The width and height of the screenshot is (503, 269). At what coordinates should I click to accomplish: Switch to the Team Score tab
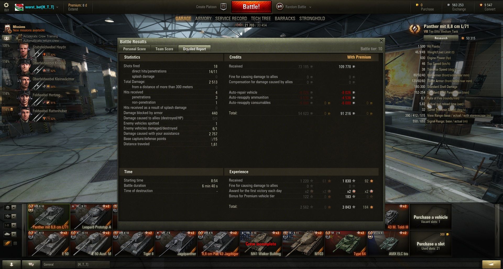click(164, 49)
